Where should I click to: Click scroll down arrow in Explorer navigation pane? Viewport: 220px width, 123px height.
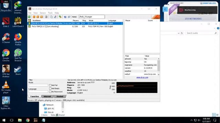63,112
